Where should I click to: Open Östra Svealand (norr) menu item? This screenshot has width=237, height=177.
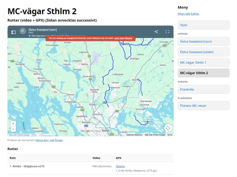click(x=204, y=42)
